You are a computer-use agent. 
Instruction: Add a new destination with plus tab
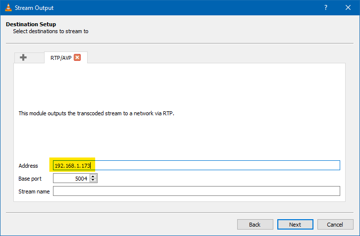(23, 57)
